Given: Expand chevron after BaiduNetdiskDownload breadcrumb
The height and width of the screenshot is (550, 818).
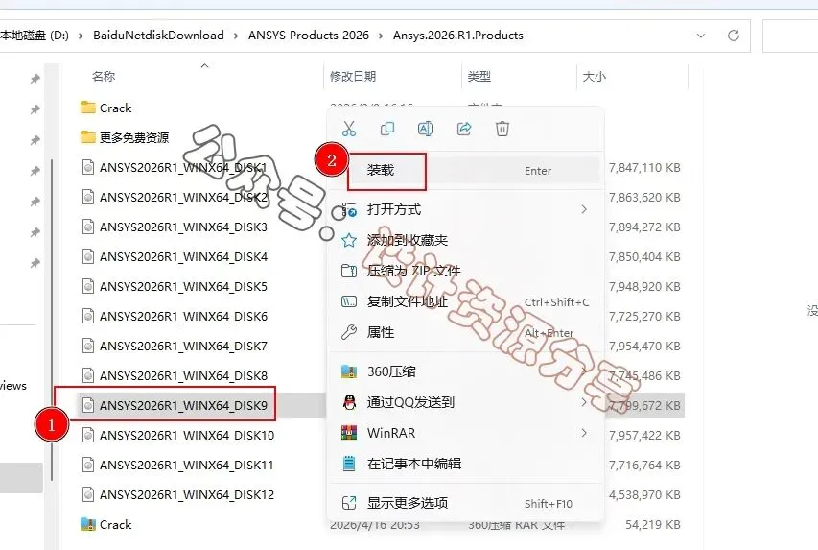Looking at the screenshot, I should point(236,36).
